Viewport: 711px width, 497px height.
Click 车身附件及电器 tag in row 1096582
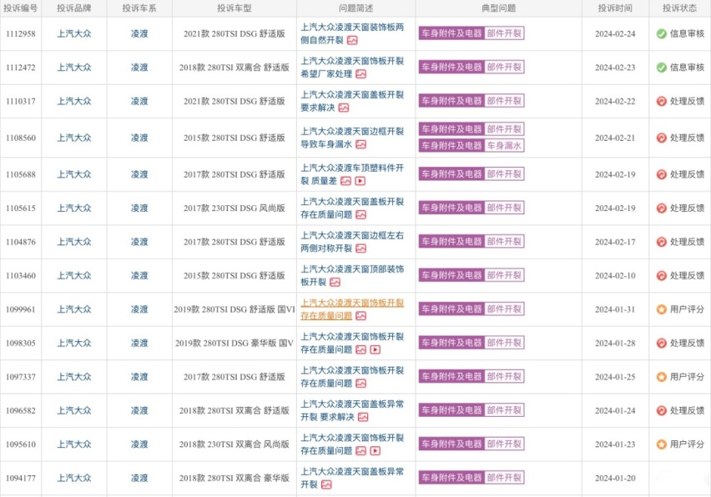pos(451,410)
